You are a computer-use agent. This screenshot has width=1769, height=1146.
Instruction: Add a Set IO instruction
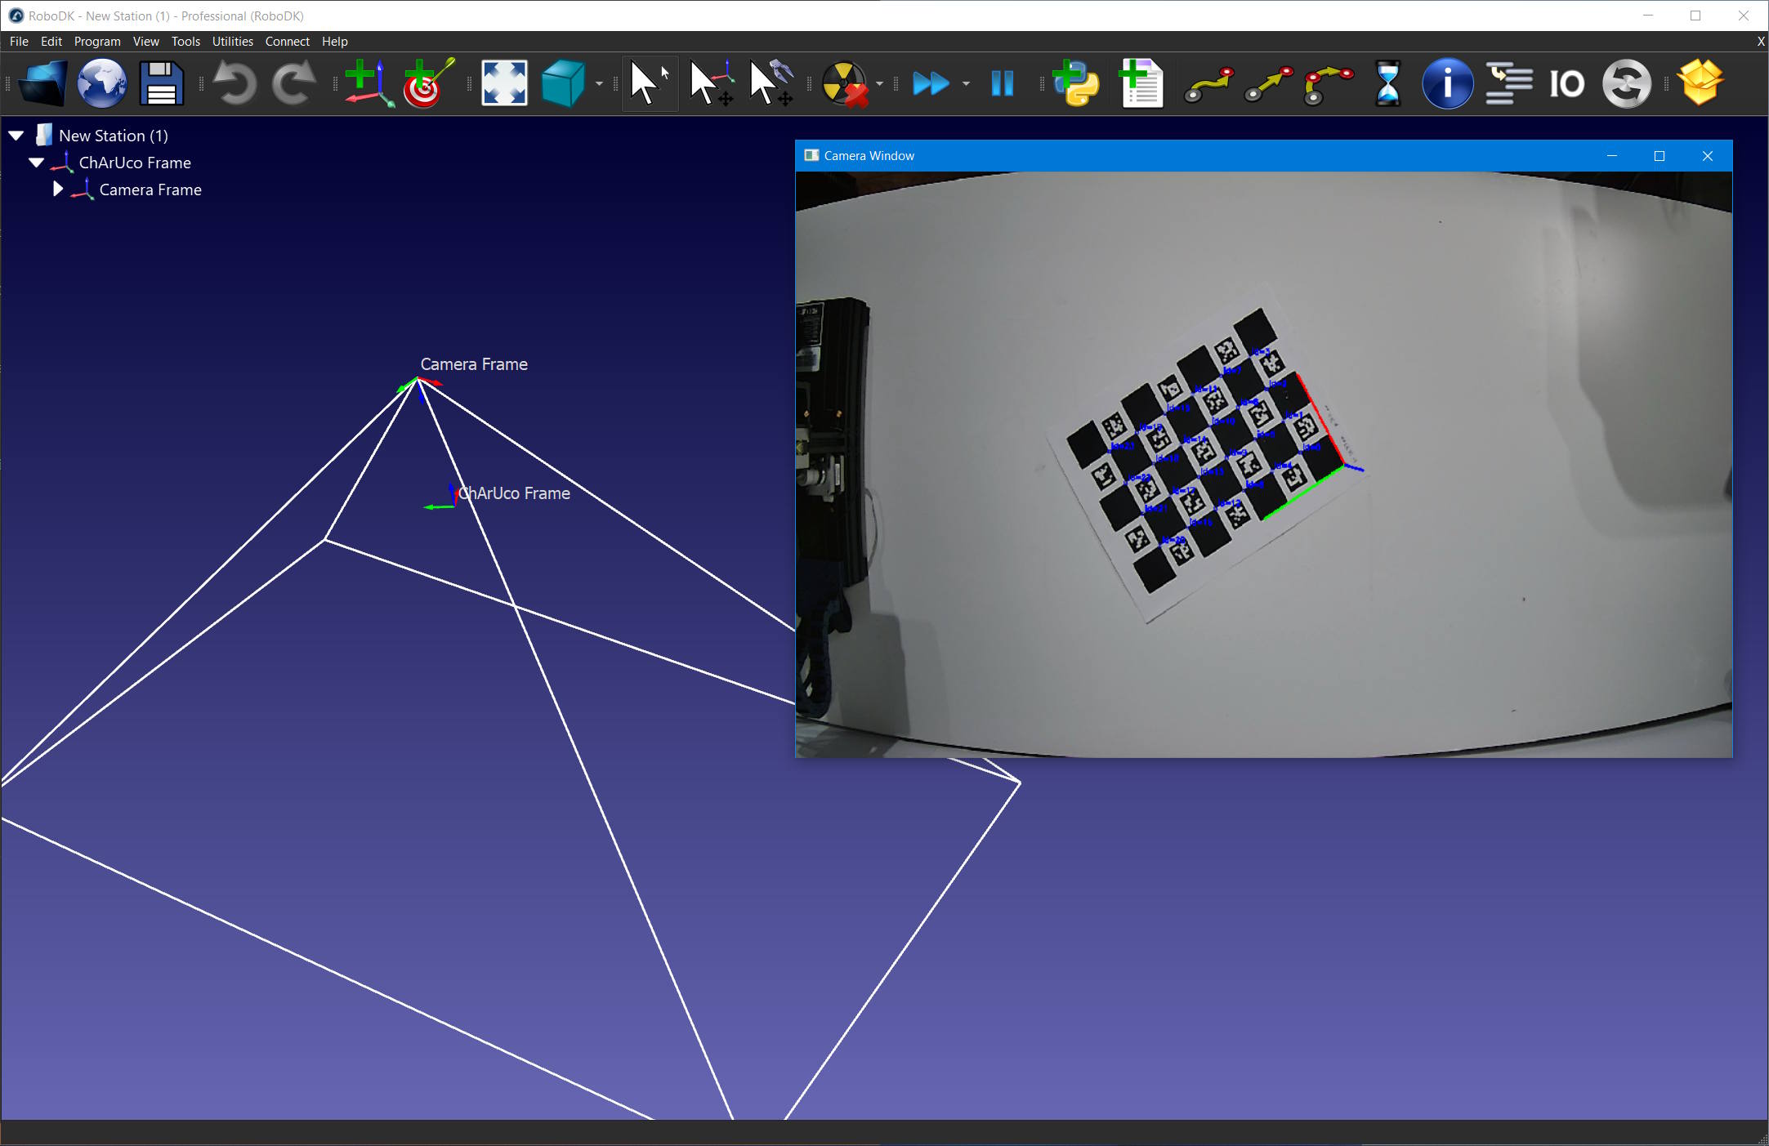[1566, 82]
